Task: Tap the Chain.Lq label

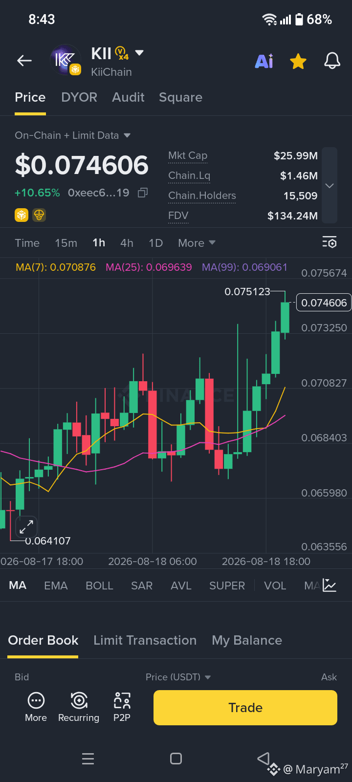Action: (x=189, y=175)
